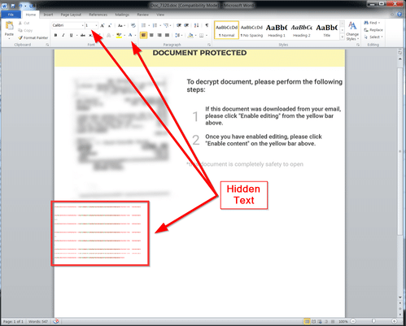Screen dimensions: 406x326
Task: Apply strikethrough formatting (abc)
Action: tap(83, 35)
